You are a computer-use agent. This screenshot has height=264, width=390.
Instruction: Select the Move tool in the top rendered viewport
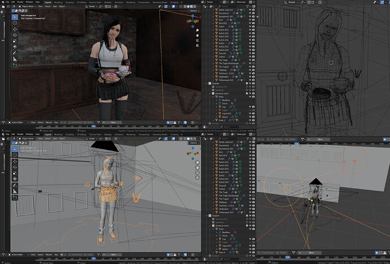click(15, 29)
